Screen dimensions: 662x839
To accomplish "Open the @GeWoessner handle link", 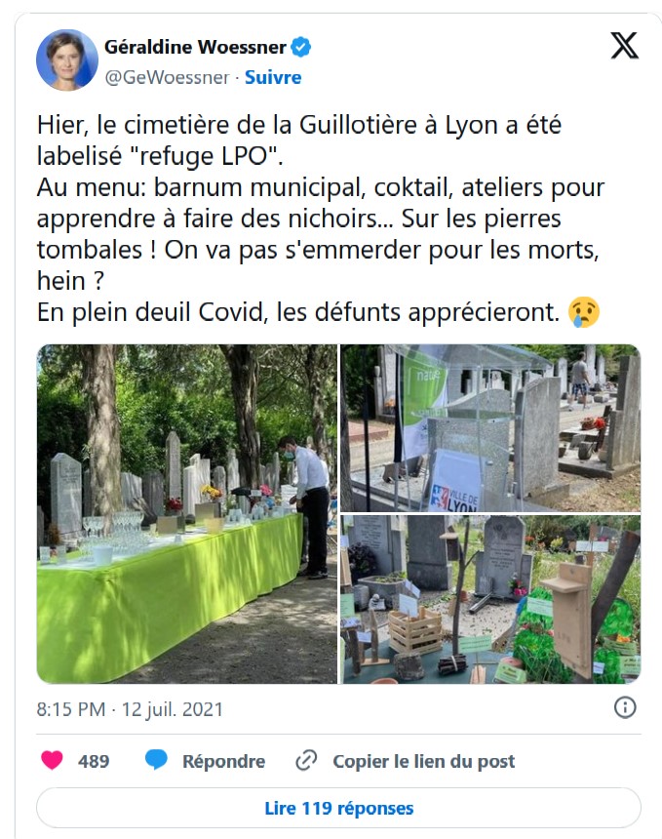I will point(168,78).
